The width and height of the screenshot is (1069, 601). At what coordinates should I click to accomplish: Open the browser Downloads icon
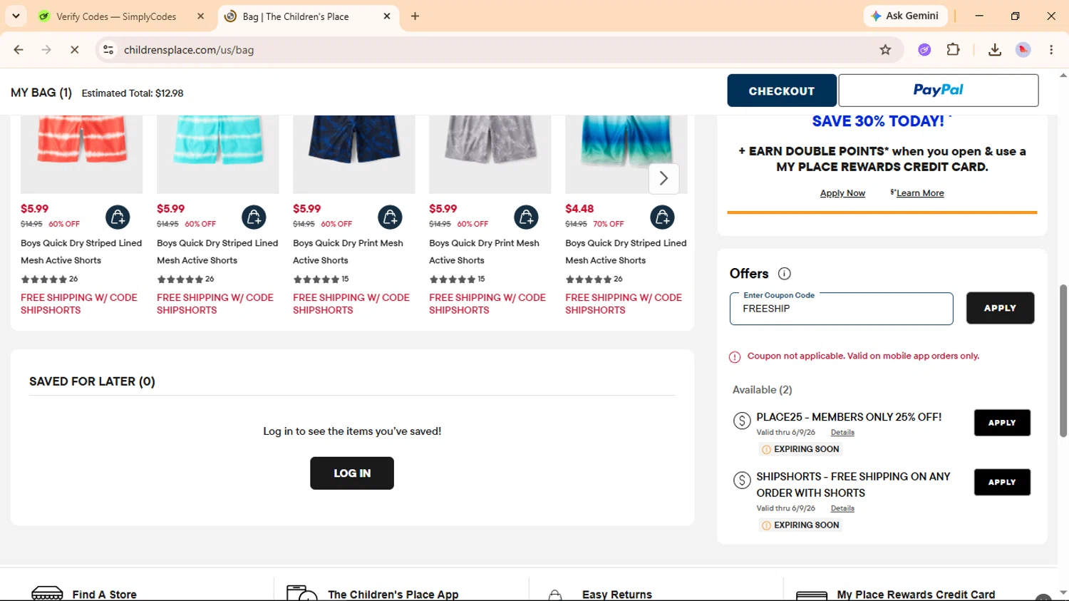point(995,50)
